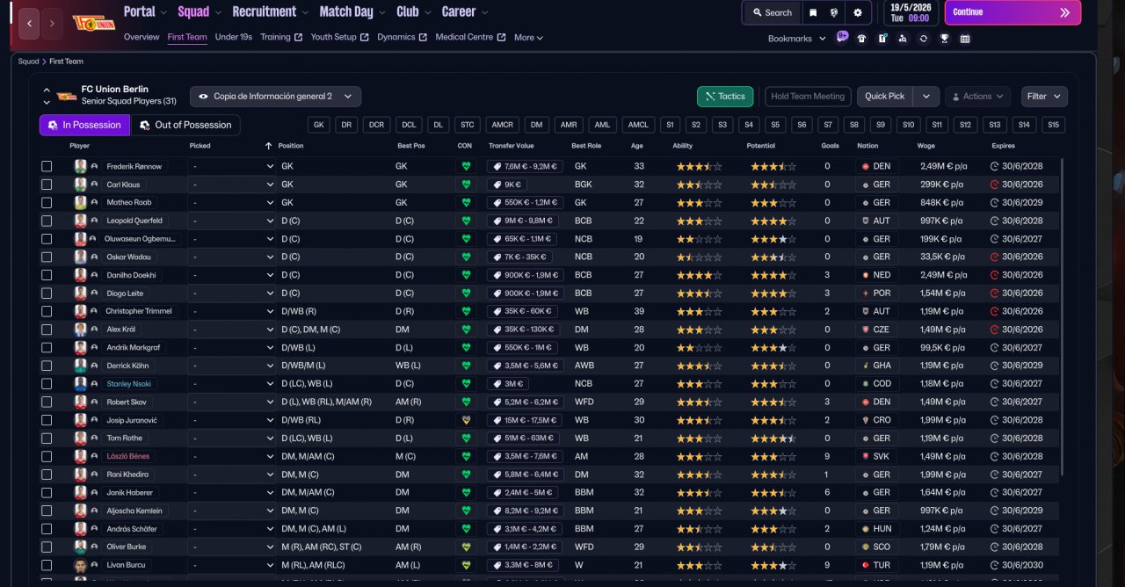Check the box for Tom Rothe
The width and height of the screenshot is (1125, 587).
coord(47,438)
